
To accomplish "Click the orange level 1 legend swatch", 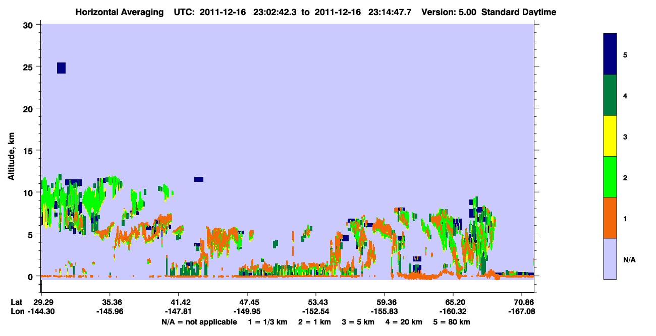I will pos(610,218).
